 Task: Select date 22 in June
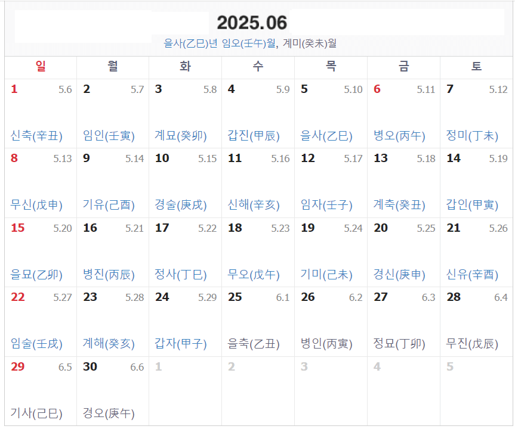tap(18, 297)
